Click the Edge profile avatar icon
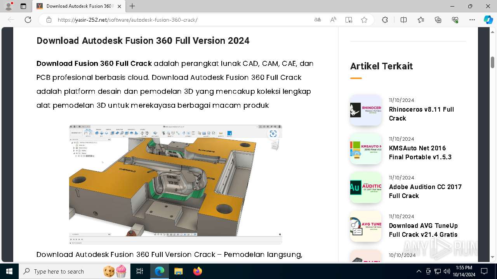The height and width of the screenshot is (279, 497). point(9,6)
